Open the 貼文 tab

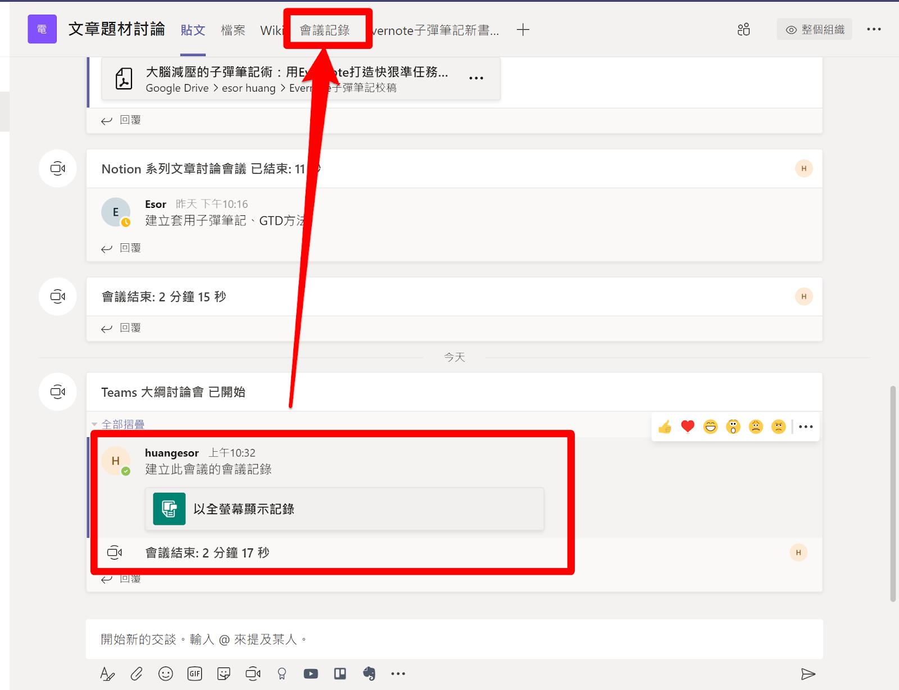(x=193, y=30)
